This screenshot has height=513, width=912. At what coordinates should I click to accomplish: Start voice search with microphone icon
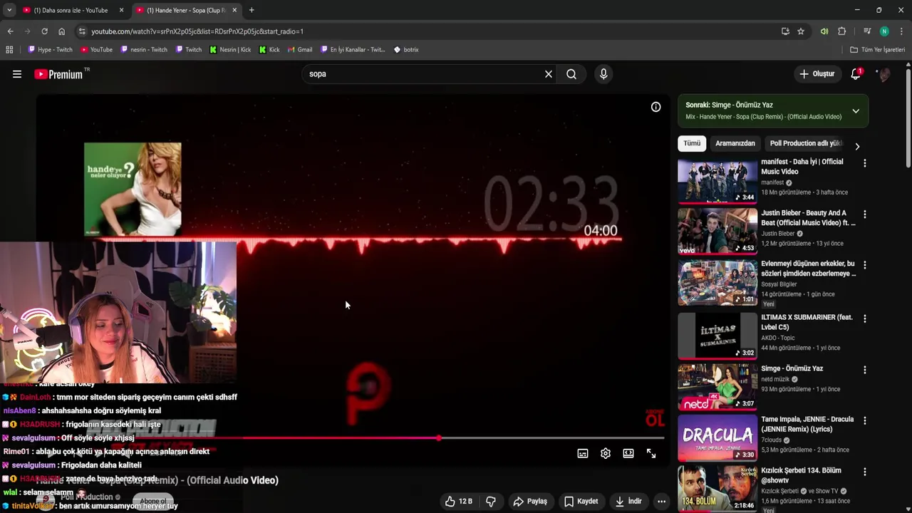click(x=603, y=74)
